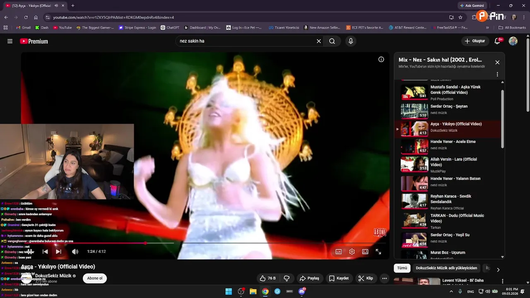Show hidden system tray icons
The width and height of the screenshot is (530, 298).
pos(451,291)
